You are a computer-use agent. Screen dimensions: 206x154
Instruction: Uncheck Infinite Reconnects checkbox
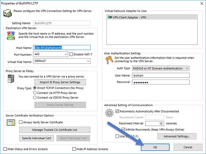[123, 129]
